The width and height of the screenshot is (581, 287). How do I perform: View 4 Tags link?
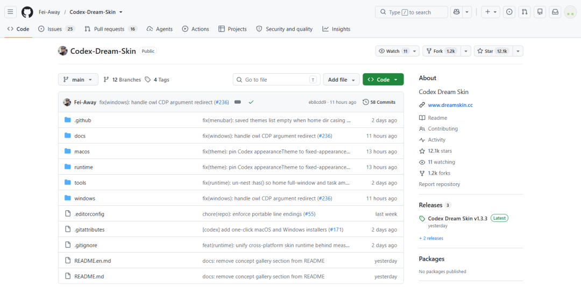click(157, 80)
